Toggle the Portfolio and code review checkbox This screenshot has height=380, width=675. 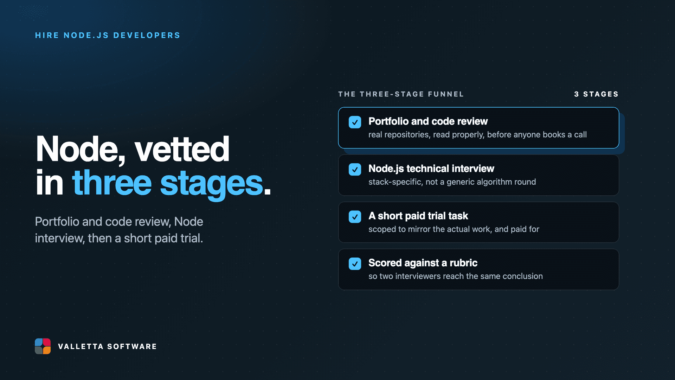tap(355, 122)
